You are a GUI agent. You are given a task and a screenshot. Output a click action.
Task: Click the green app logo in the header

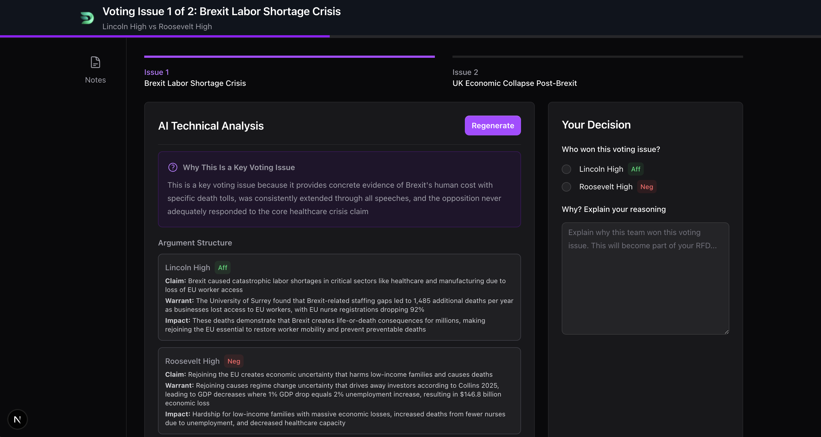point(87,18)
